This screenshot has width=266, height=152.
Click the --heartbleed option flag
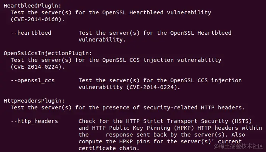click(x=31, y=33)
